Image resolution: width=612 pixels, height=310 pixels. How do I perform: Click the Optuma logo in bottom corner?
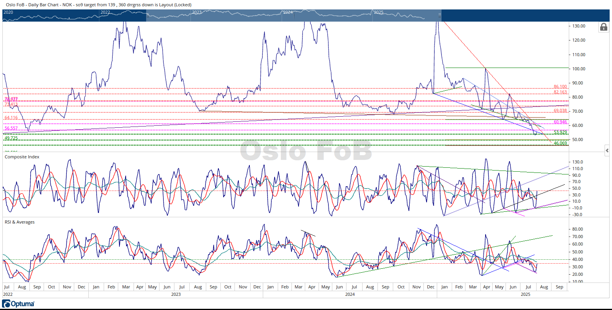point(18,304)
